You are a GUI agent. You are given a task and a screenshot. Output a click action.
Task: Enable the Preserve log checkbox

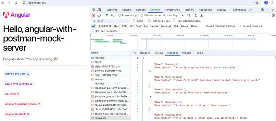coord(120,16)
